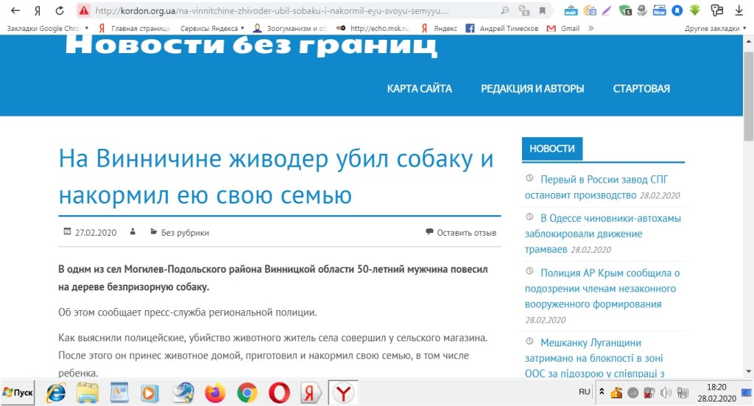Expand the 'Закладки Google Chrome' bookmarks folder

point(47,28)
